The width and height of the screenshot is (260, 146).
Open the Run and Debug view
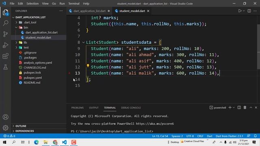tap(5, 45)
